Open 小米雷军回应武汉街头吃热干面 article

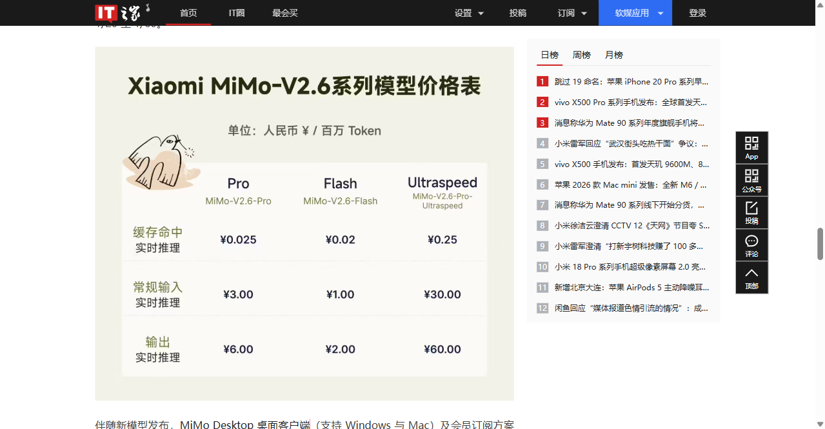(x=631, y=144)
